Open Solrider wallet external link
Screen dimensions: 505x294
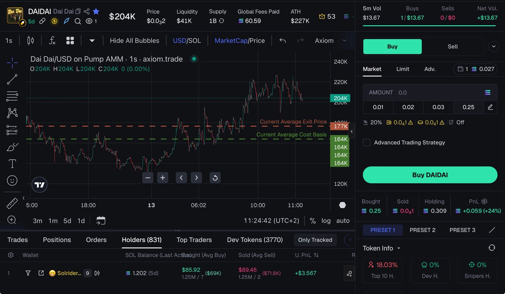41,273
